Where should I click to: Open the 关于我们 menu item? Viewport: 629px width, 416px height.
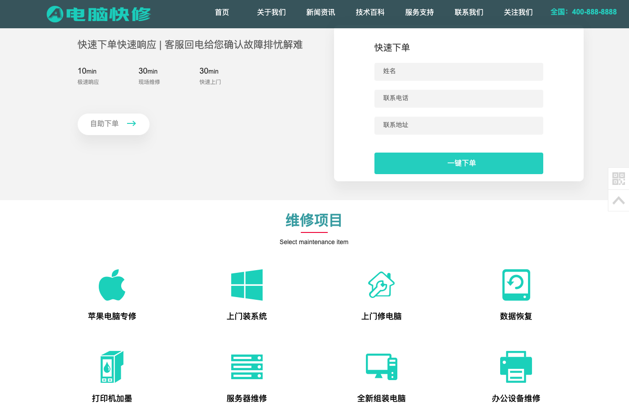(x=272, y=12)
